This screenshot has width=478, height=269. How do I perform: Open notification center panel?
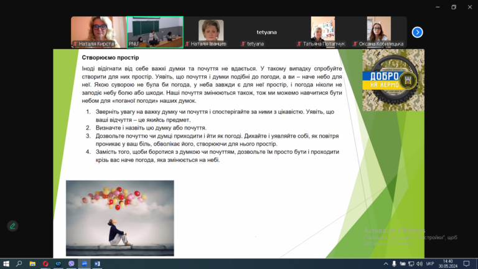[466, 264]
